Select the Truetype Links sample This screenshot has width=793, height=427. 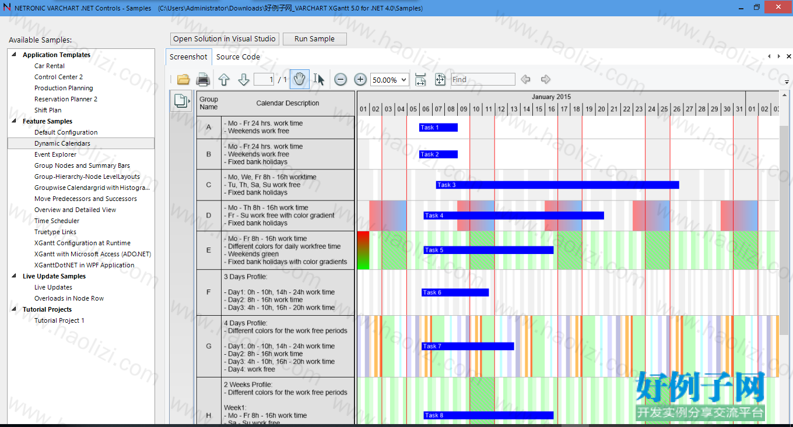tap(55, 232)
